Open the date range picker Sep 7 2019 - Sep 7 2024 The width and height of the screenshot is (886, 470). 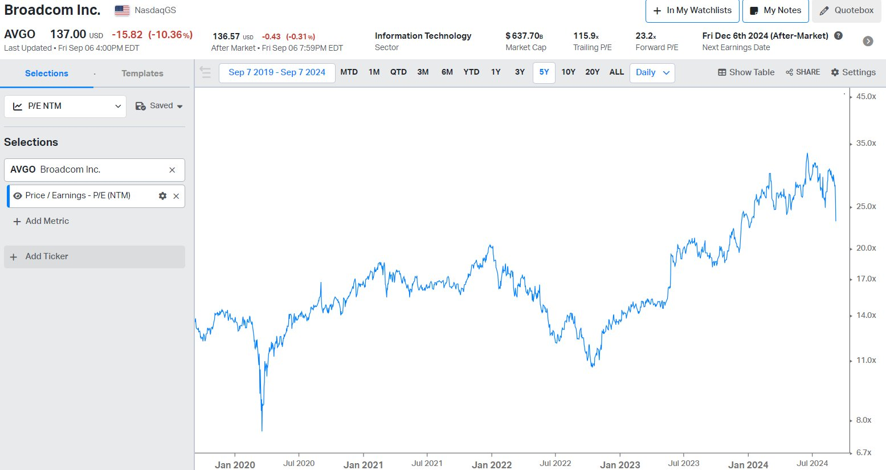277,72
